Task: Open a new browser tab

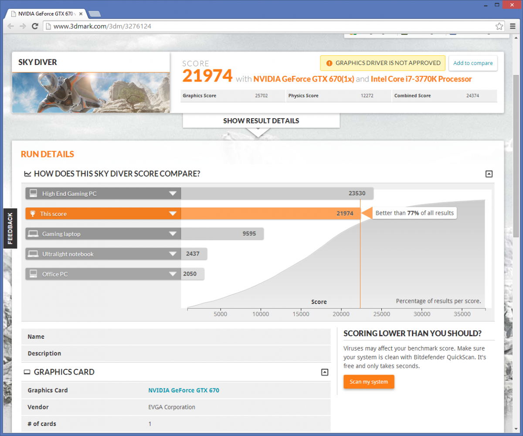Action: 95,14
